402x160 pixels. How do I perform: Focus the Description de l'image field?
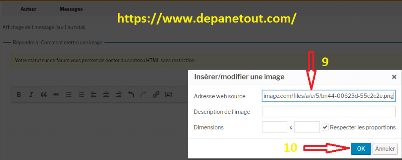(x=329, y=111)
